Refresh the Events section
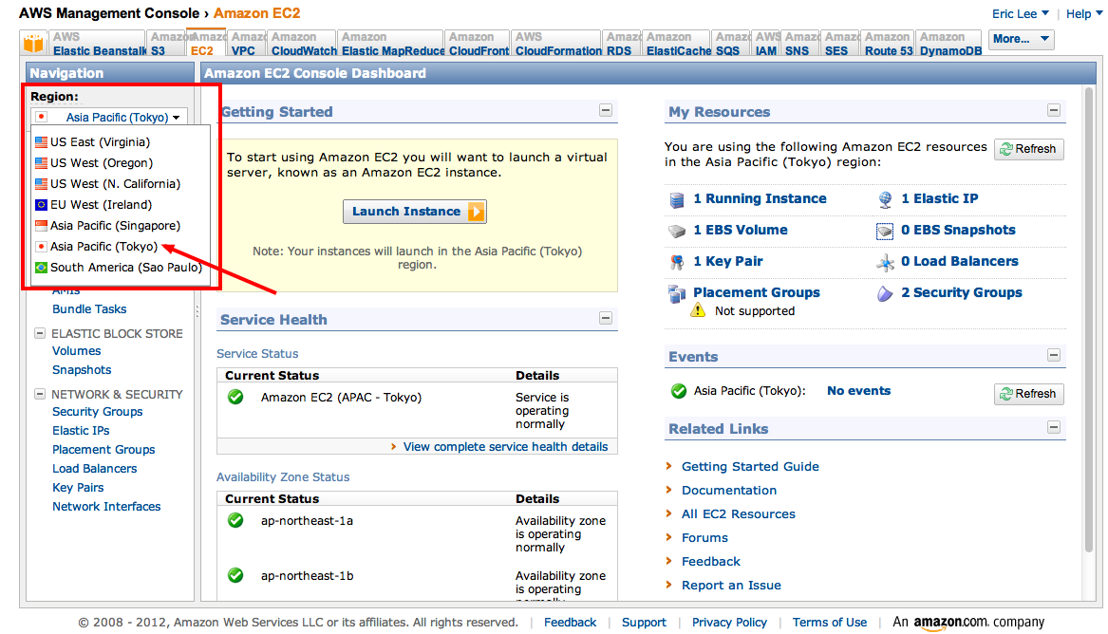 (x=1029, y=394)
